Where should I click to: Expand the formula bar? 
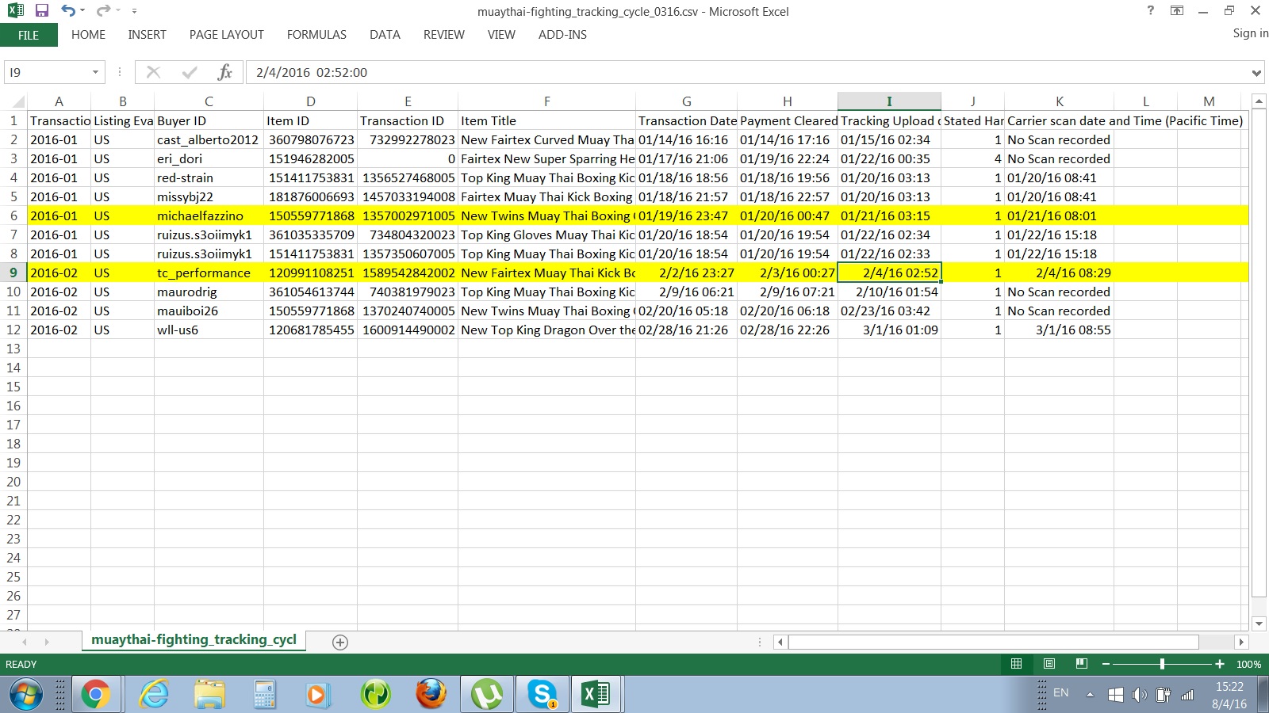(x=1256, y=73)
